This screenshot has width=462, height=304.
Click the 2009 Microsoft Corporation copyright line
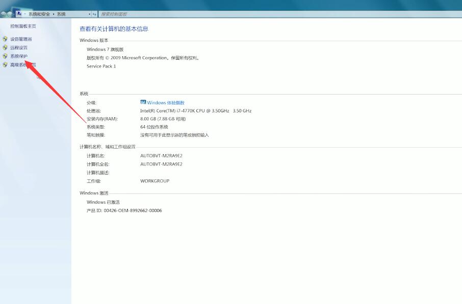coord(143,58)
